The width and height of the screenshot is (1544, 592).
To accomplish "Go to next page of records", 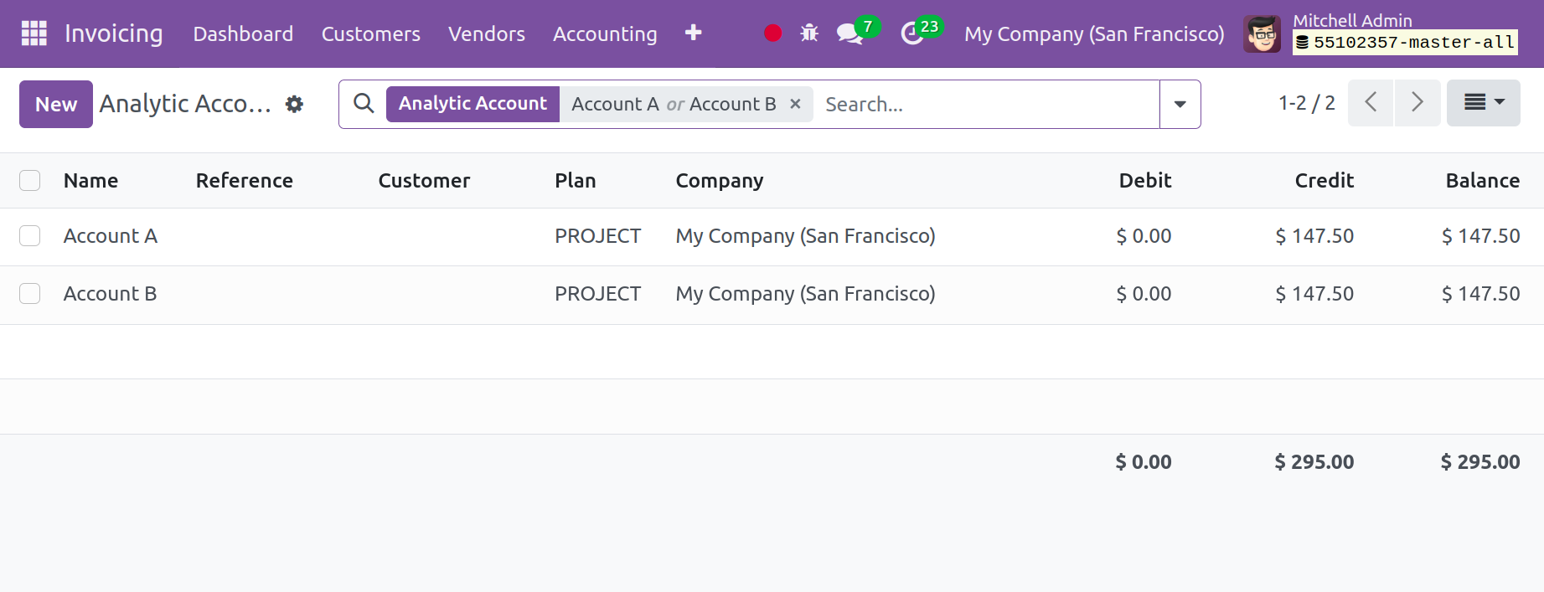I will [1417, 103].
